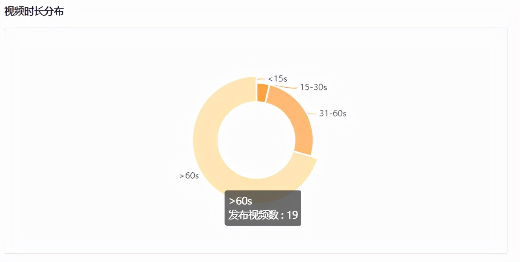Click the ">60s" label left of chart
This screenshot has width=520, height=262.
pyautogui.click(x=189, y=176)
